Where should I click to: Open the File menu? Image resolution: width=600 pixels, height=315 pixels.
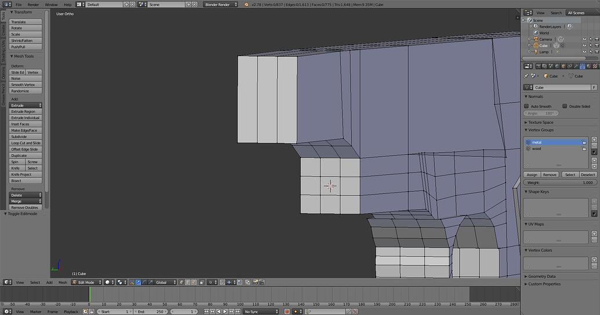coord(19,5)
